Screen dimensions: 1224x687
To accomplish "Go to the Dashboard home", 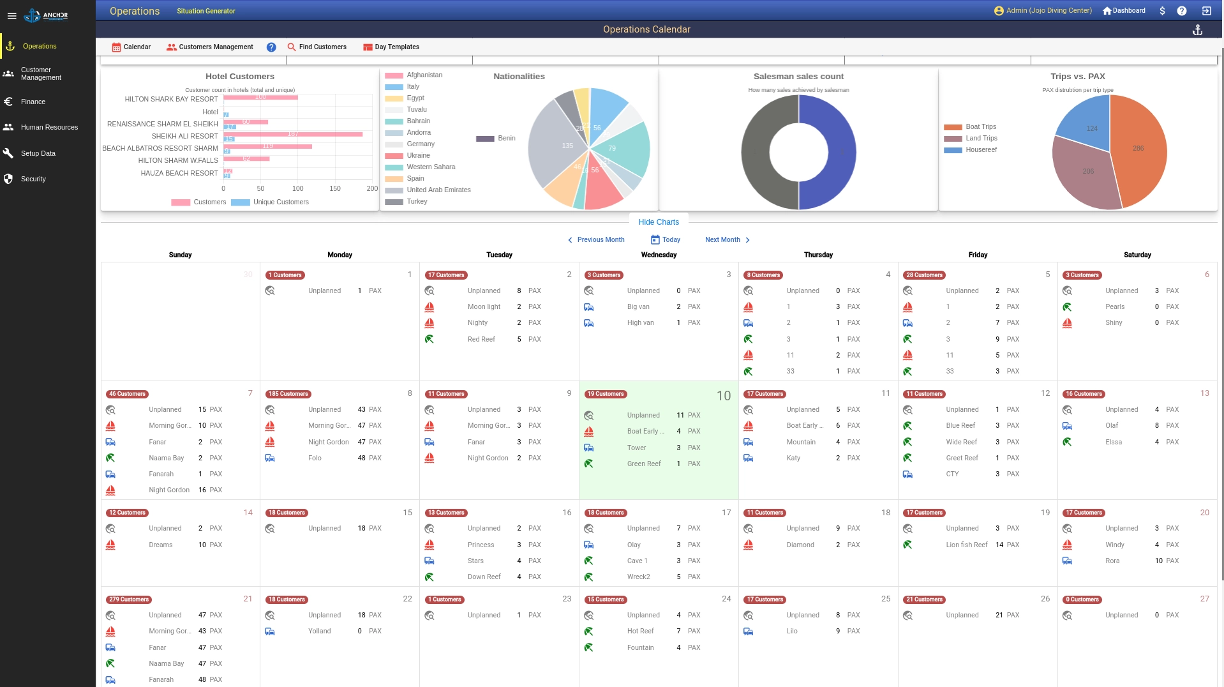I will click(x=1124, y=10).
